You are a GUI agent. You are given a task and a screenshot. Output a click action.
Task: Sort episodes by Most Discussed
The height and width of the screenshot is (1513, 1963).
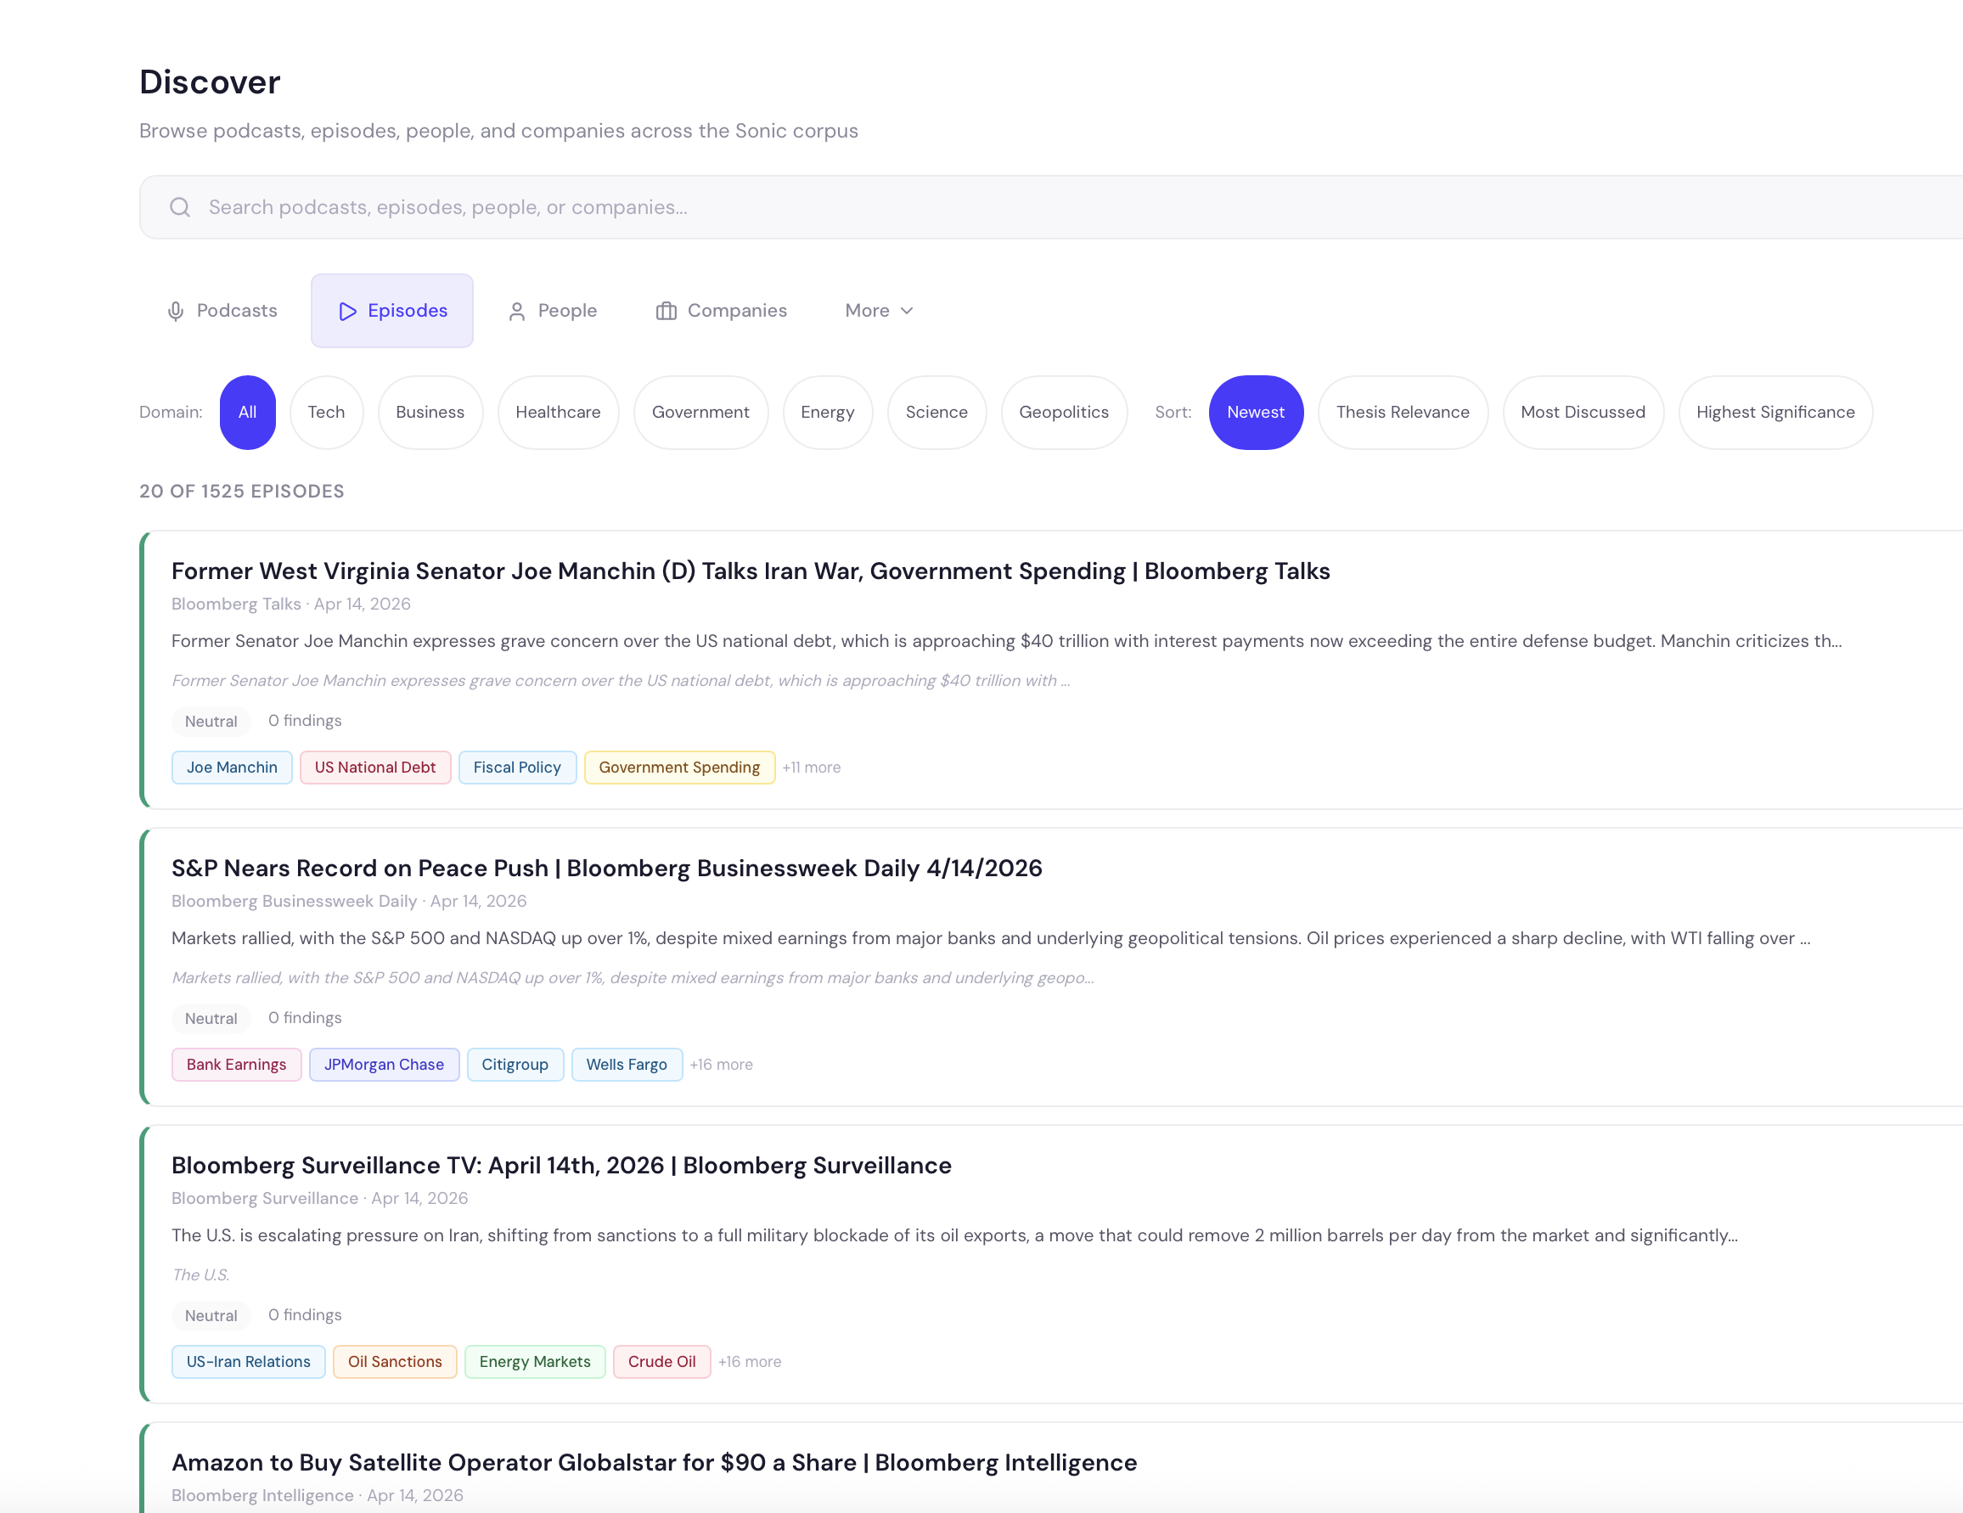[1583, 413]
